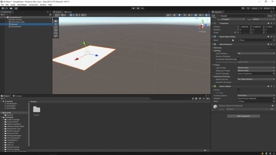Select the Rotate tool in Scene overlay

[56, 27]
